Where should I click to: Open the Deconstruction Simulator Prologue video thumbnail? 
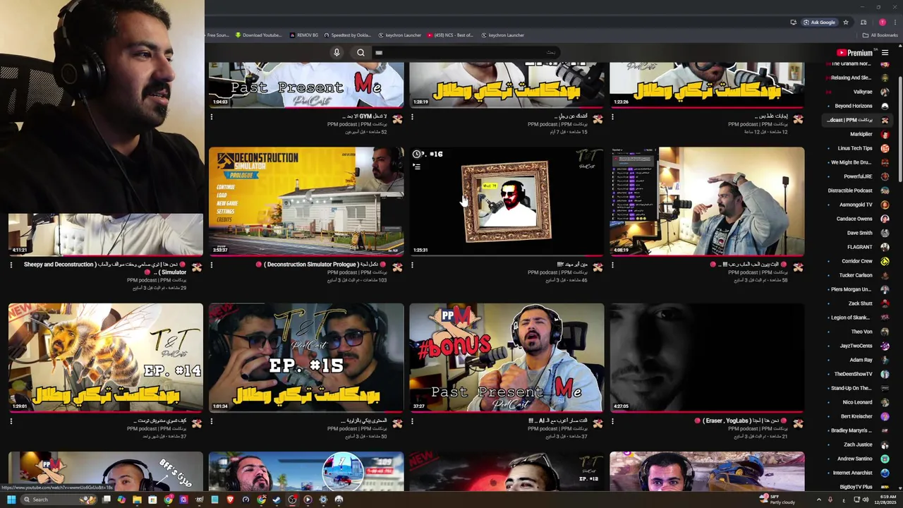click(306, 201)
